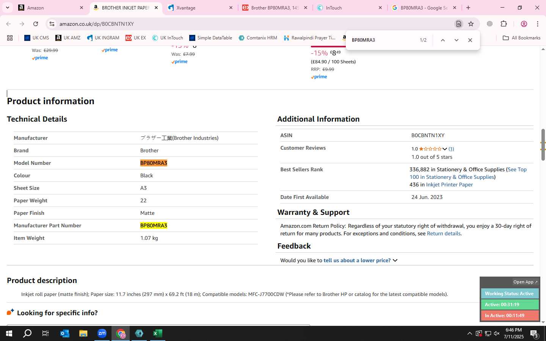This screenshot has width=546, height=341.
Task: Open UK INGRAM bookmark
Action: 103,38
